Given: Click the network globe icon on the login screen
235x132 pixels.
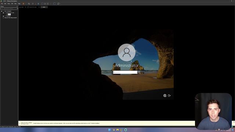Looking at the screenshot, I should 165,95.
